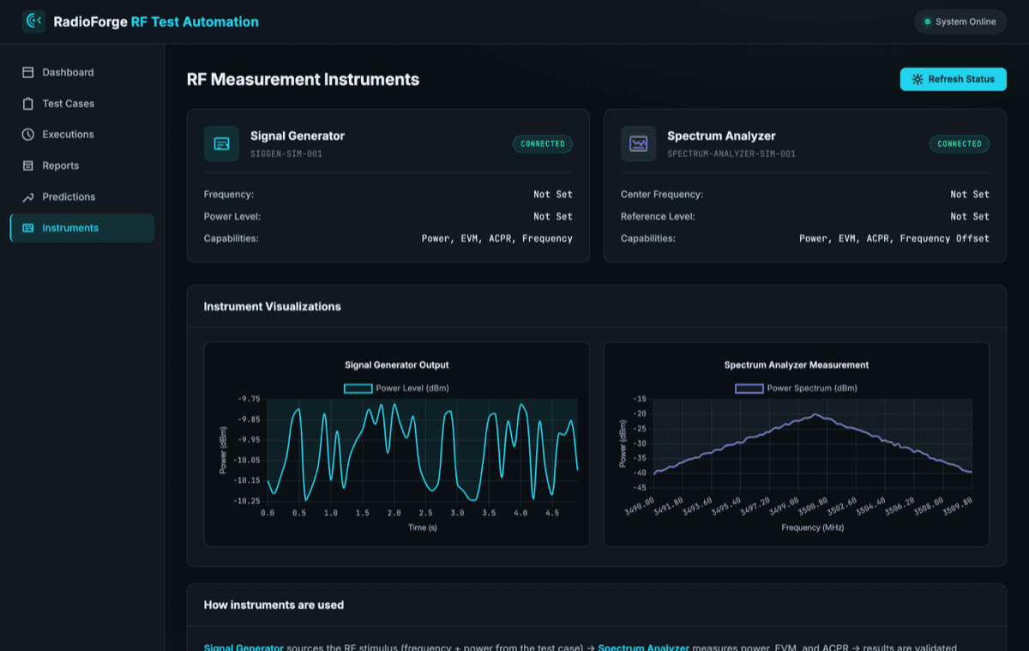Click the RadioForge logo icon
The width and height of the screenshot is (1029, 651).
[x=33, y=21]
